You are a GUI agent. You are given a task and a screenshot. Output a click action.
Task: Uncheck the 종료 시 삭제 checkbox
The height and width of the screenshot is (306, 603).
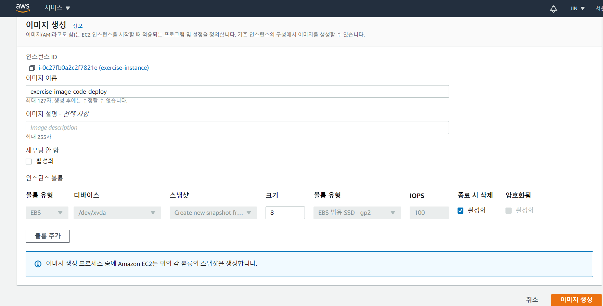(461, 211)
